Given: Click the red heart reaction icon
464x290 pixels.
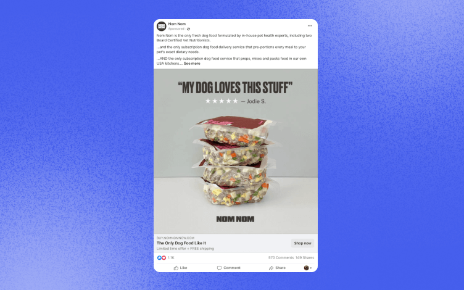Looking at the screenshot, I should pyautogui.click(x=164, y=258).
